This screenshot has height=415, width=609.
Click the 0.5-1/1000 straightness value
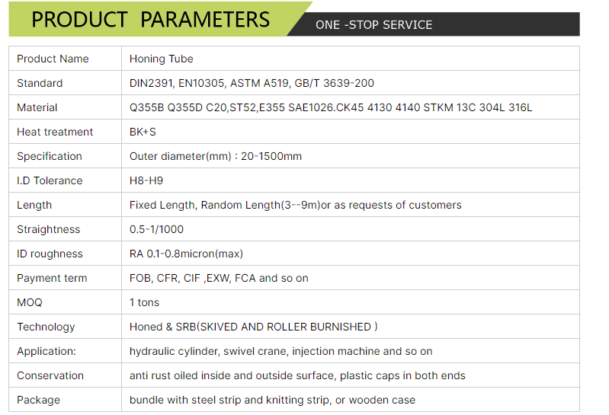tap(156, 229)
